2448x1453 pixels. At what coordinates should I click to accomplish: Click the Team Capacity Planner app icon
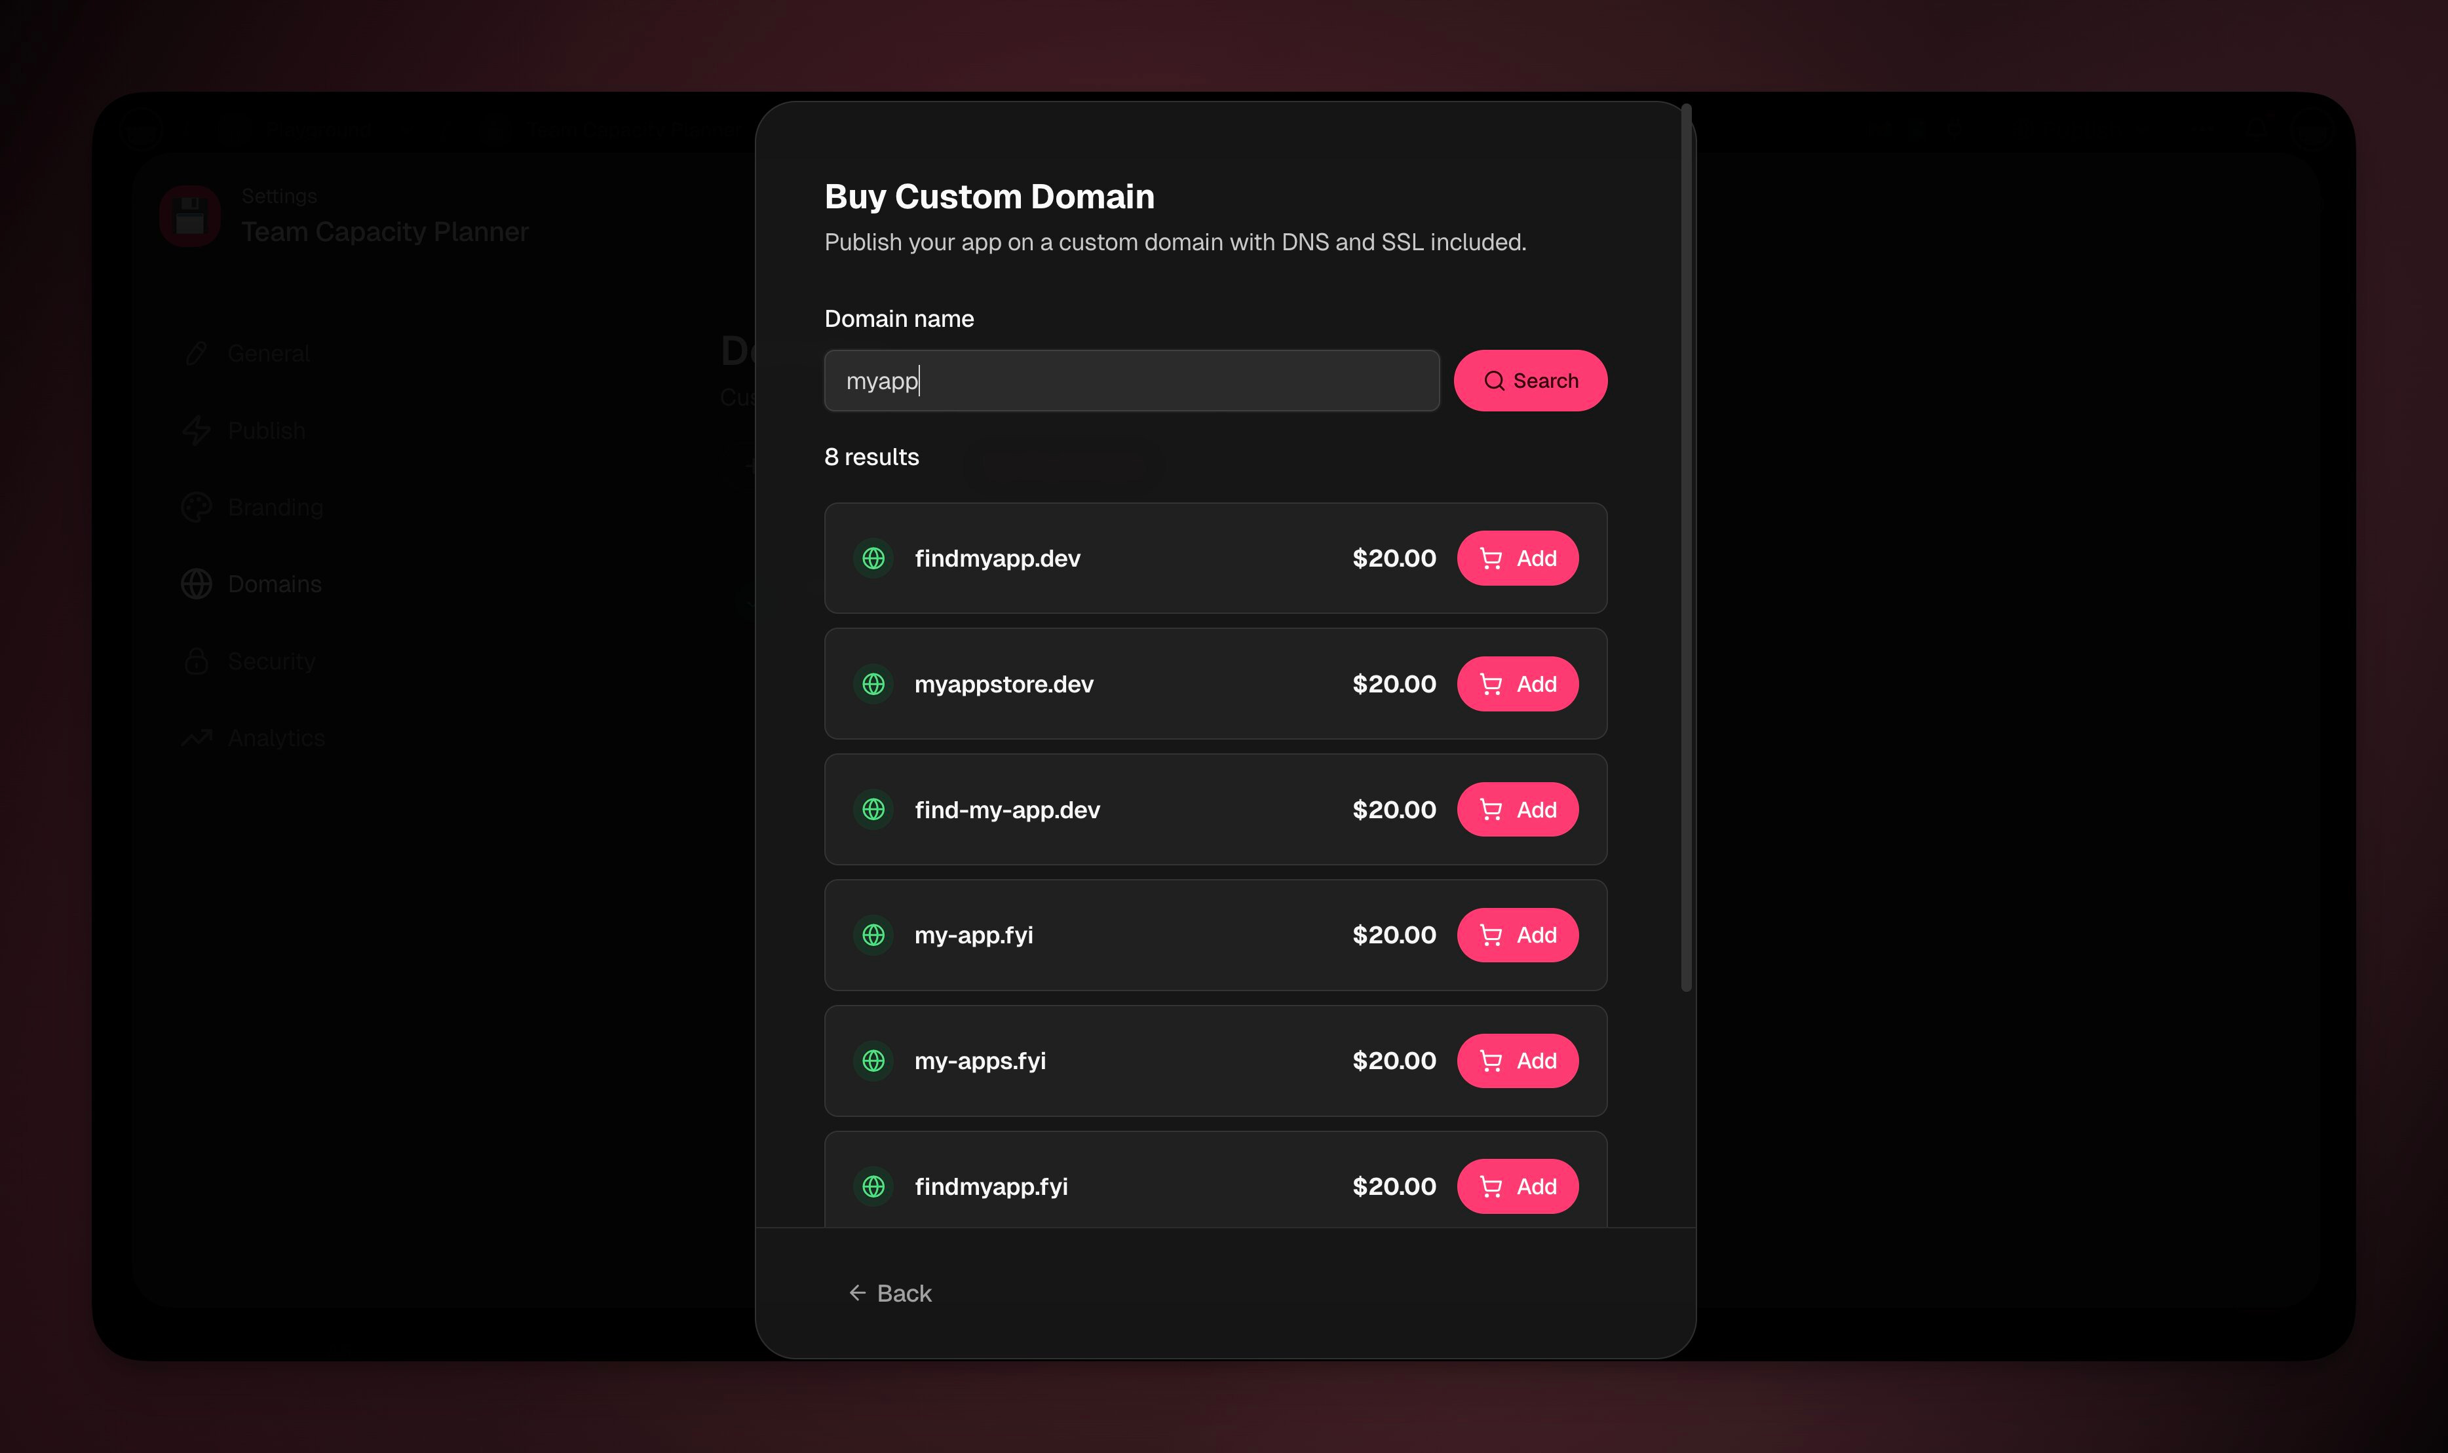tap(190, 216)
